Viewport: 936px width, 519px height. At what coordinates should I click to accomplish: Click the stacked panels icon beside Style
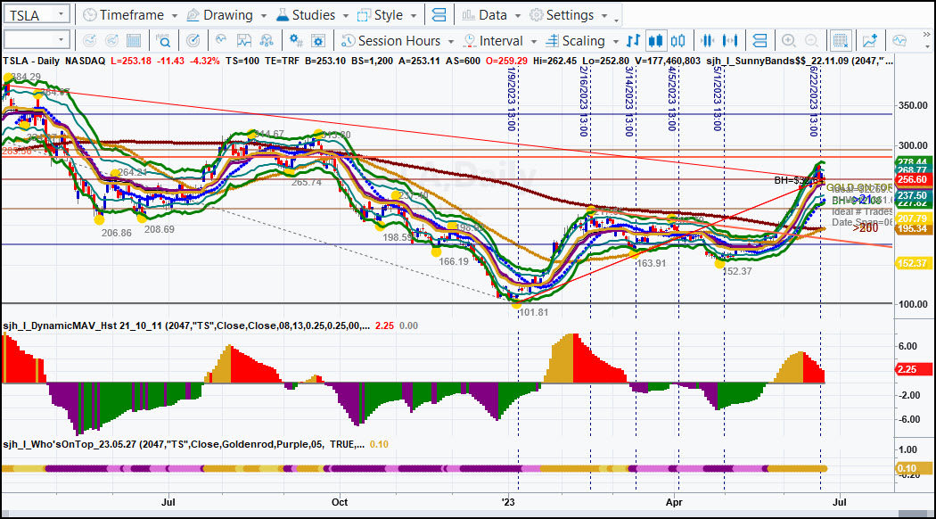439,15
